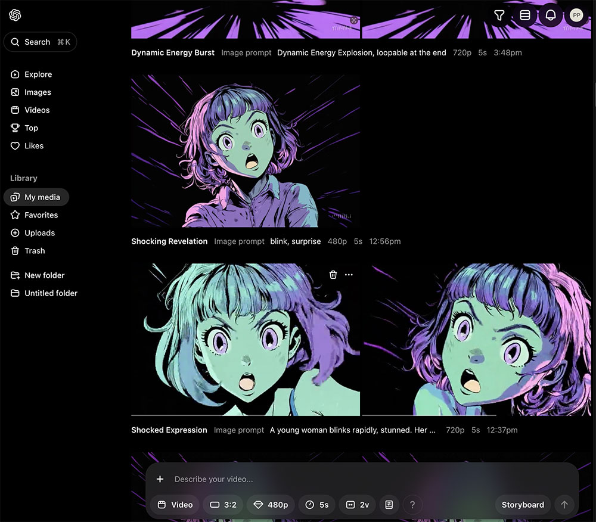Open Images section
The width and height of the screenshot is (596, 522).
pyautogui.click(x=31, y=92)
